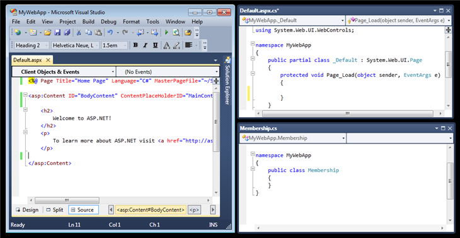The image size is (460, 238).
Task: Click the foreground color icon
Action: point(166,45)
